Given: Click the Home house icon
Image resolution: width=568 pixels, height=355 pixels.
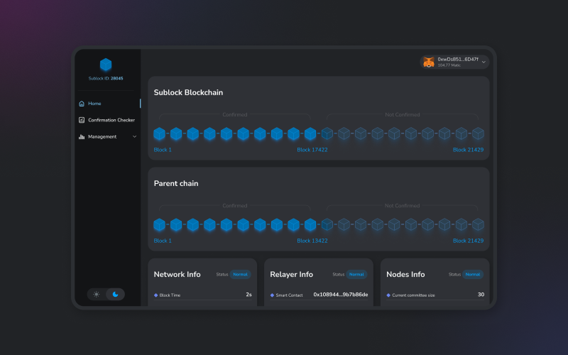Looking at the screenshot, I should click(82, 104).
